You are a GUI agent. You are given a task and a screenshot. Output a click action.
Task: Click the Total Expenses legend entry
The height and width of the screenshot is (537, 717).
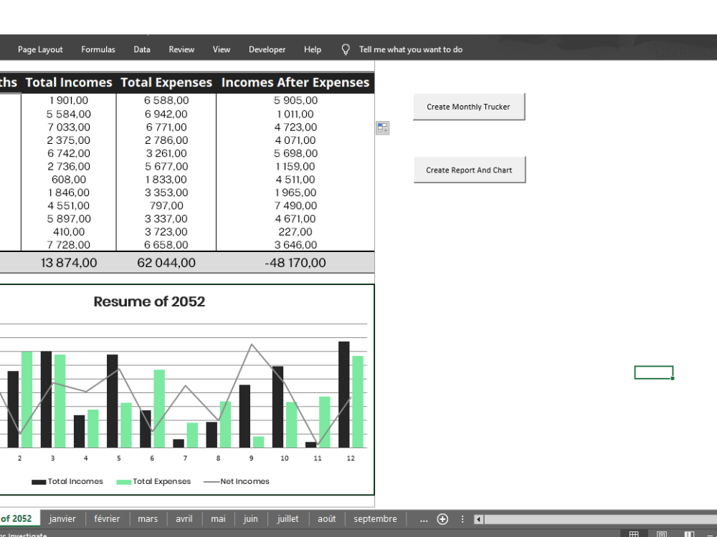coord(153,481)
